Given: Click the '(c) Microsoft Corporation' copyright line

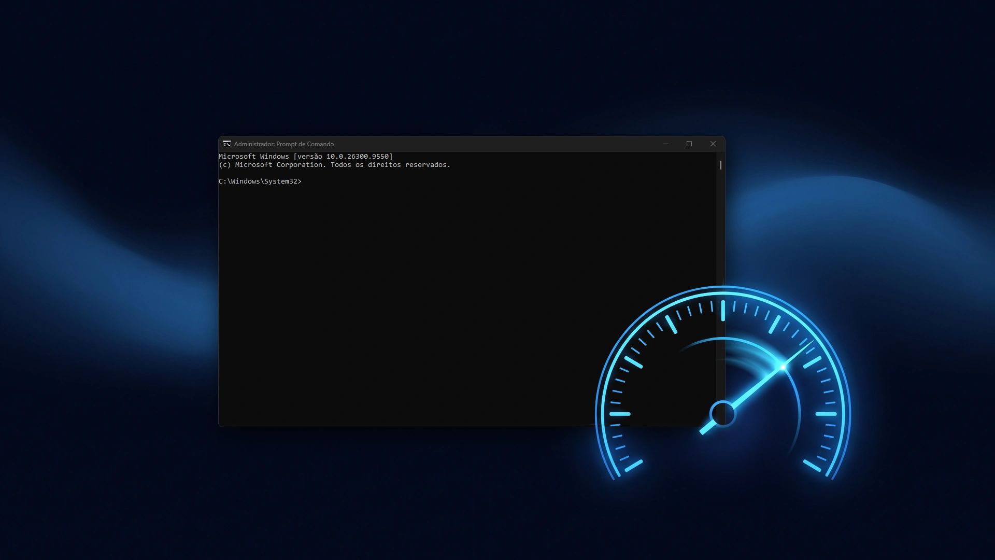Looking at the screenshot, I should 335,165.
